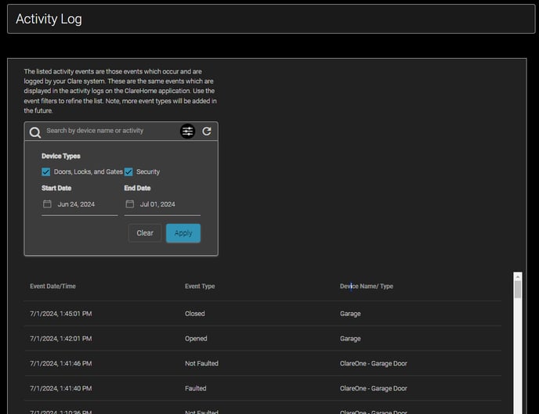Click Garage device in the Opened row
The width and height of the screenshot is (539, 414).
click(x=350, y=338)
